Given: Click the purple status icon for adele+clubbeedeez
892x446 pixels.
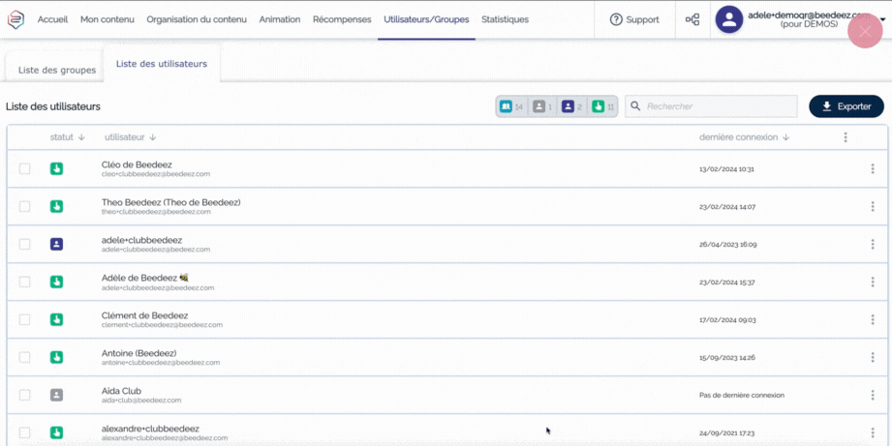Looking at the screenshot, I should tap(56, 244).
